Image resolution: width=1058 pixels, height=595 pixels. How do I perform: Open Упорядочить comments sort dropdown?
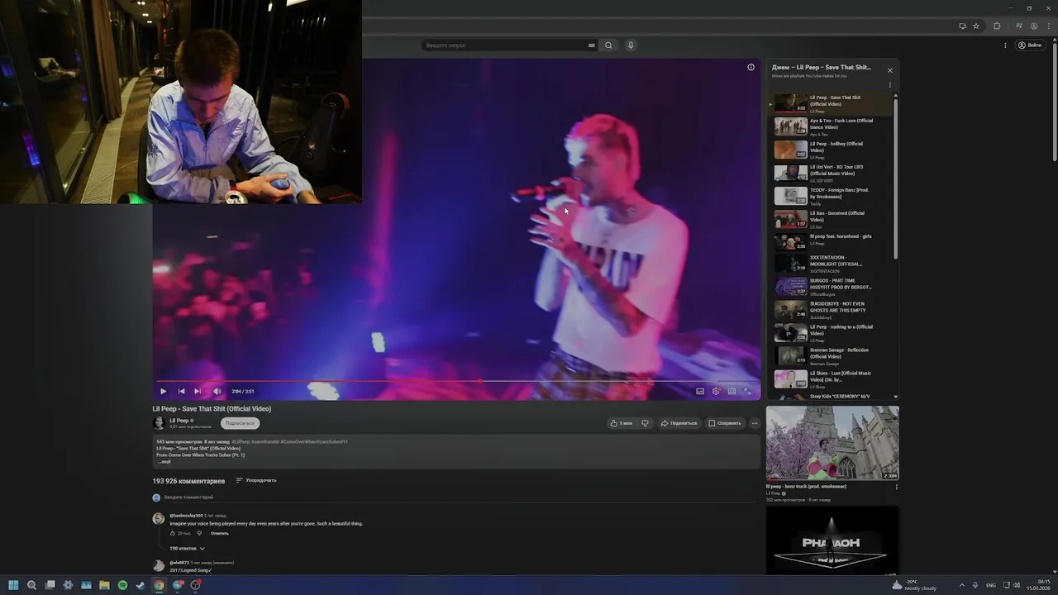pos(256,480)
